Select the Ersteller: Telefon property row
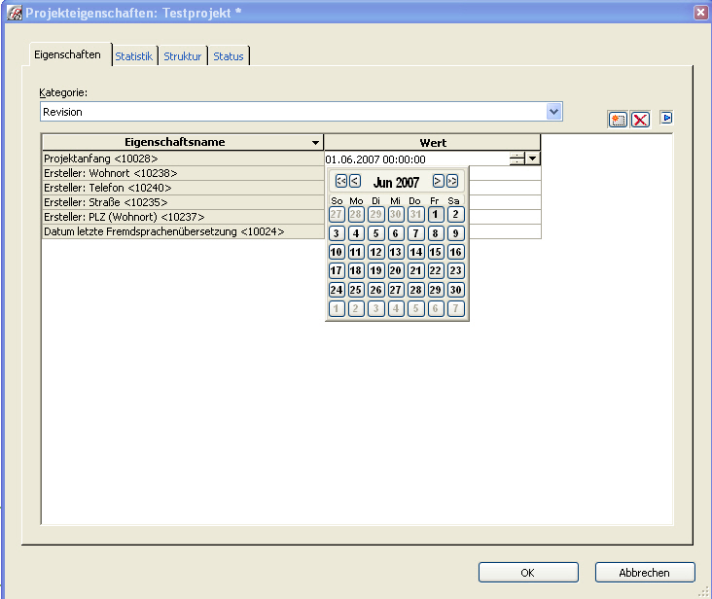712x599 pixels. click(182, 188)
